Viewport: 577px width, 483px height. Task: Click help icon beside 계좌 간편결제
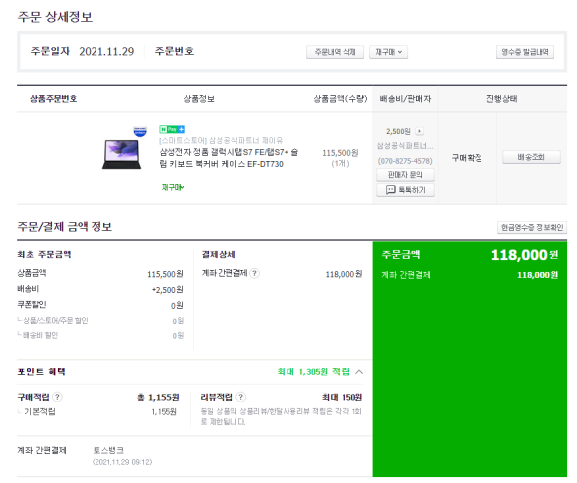pos(254,273)
